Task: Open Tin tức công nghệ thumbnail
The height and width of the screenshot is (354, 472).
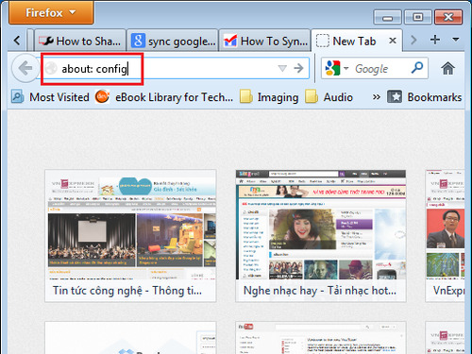Action: (x=130, y=236)
